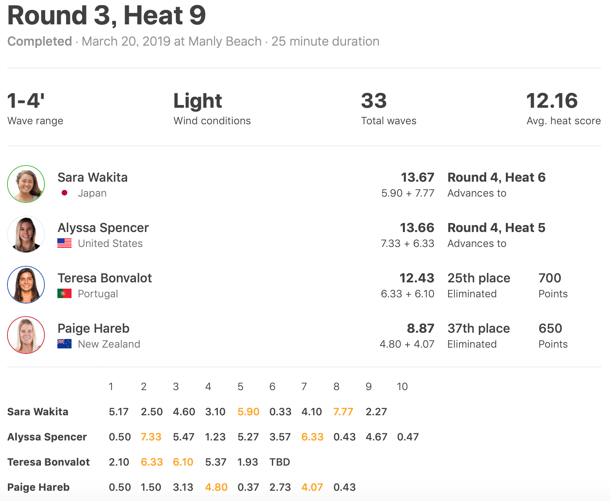Open Sara Wakita's name in results list
Screen dimensions: 610x501
pyautogui.click(x=92, y=177)
